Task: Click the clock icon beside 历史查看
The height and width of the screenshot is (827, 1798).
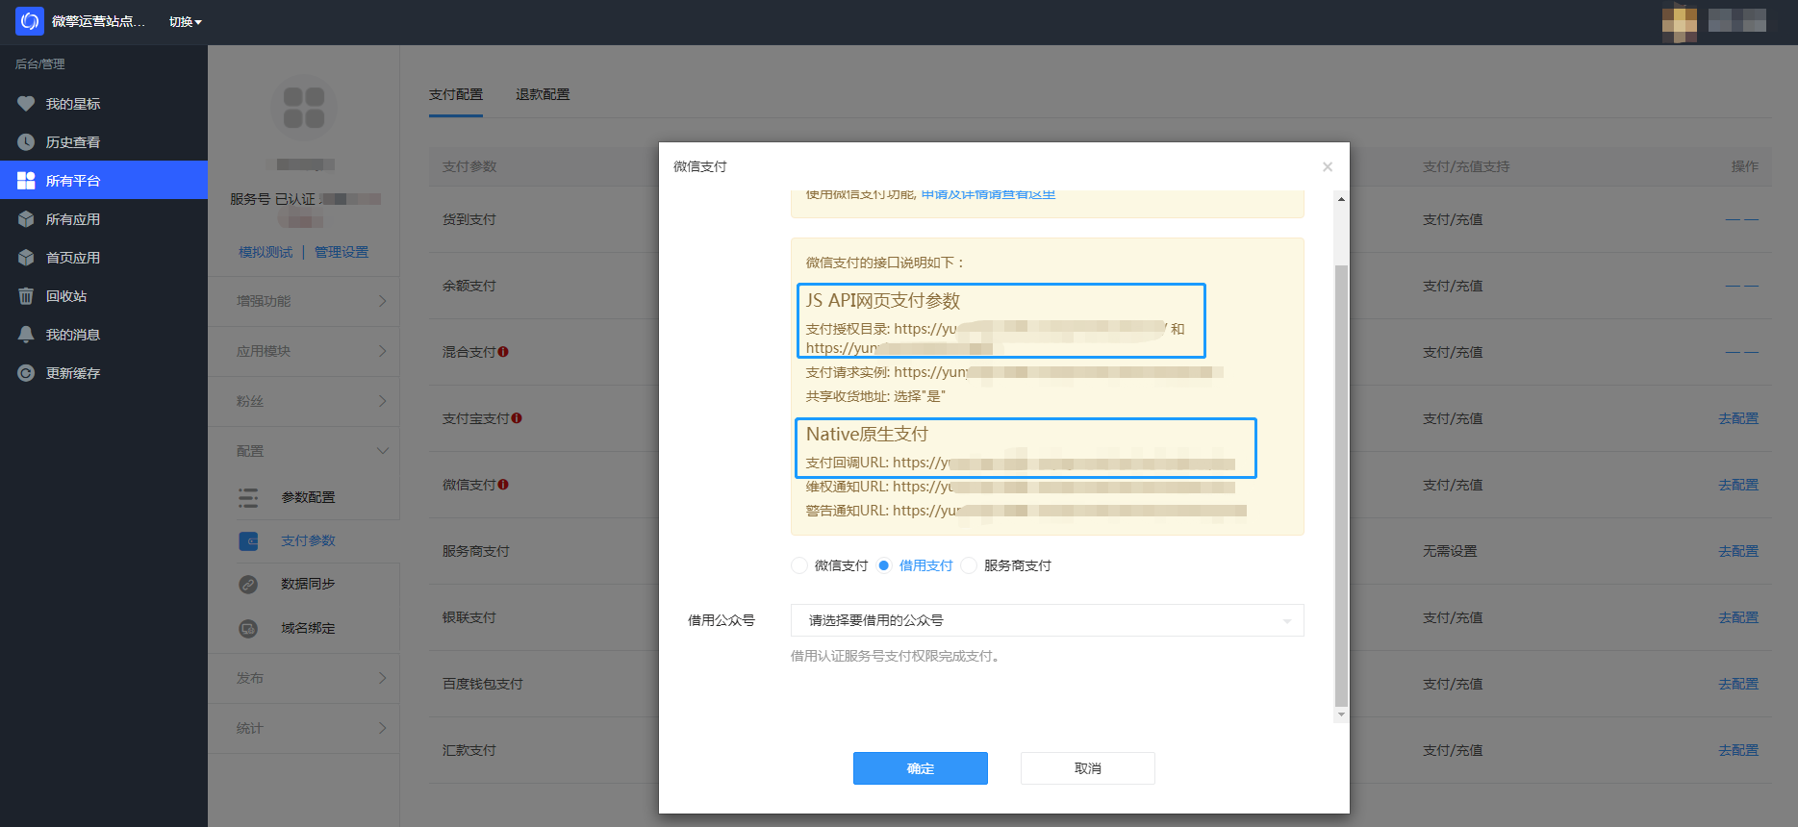Action: coord(26,142)
